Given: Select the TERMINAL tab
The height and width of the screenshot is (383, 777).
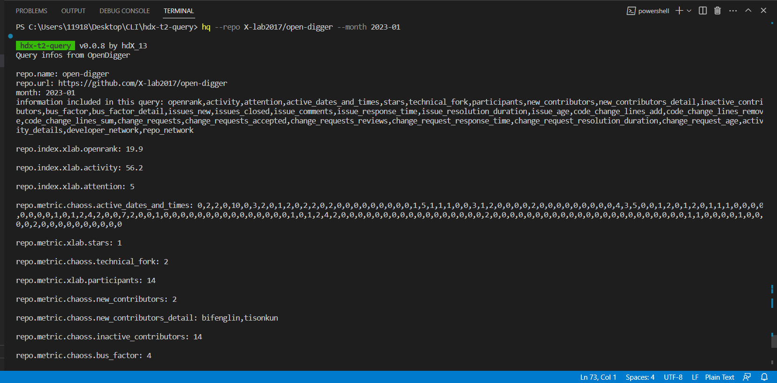Looking at the screenshot, I should 179,11.
